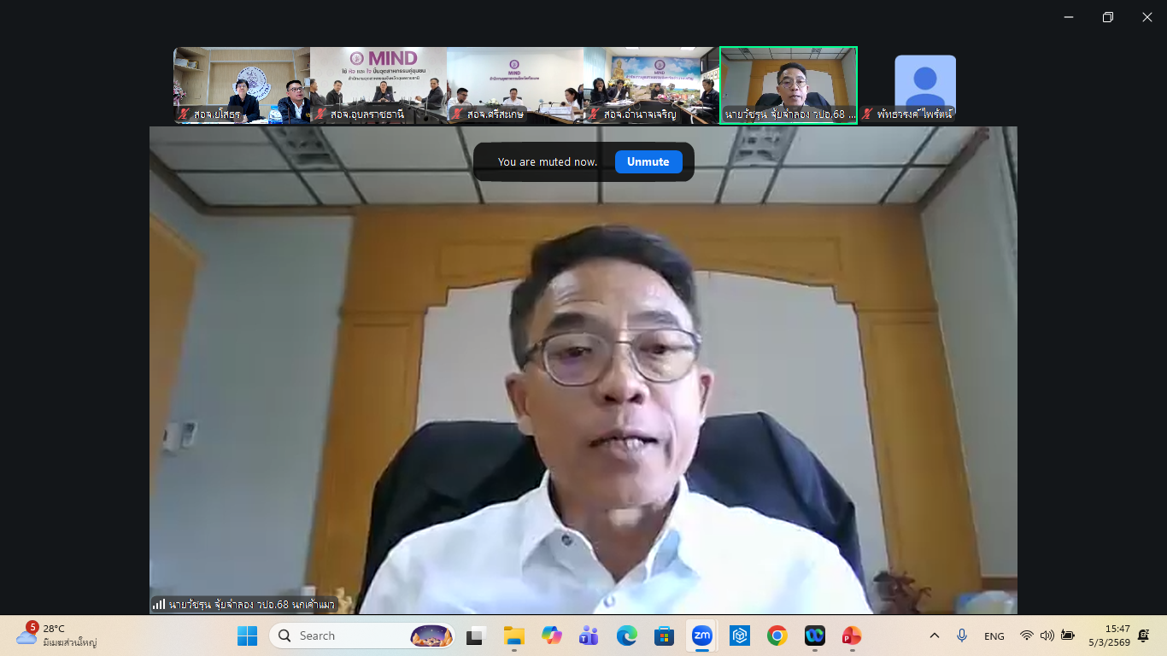1167x656 pixels.
Task: Open Zoom from the taskbar
Action: tap(701, 635)
